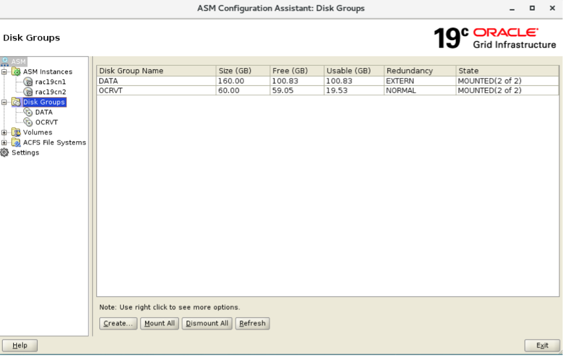
Task: Sort by Redundancy column header
Action: [x=420, y=70]
